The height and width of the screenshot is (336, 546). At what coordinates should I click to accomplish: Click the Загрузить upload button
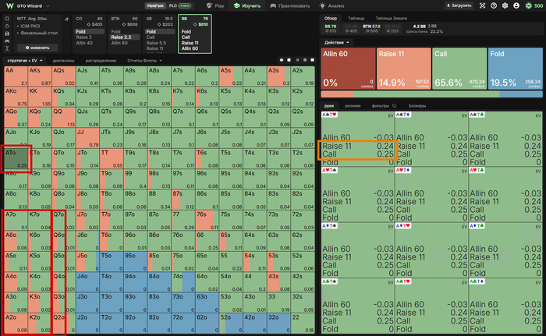[x=459, y=5]
